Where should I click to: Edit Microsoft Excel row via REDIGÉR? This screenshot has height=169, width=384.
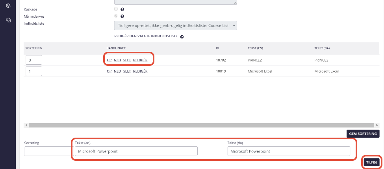point(140,71)
